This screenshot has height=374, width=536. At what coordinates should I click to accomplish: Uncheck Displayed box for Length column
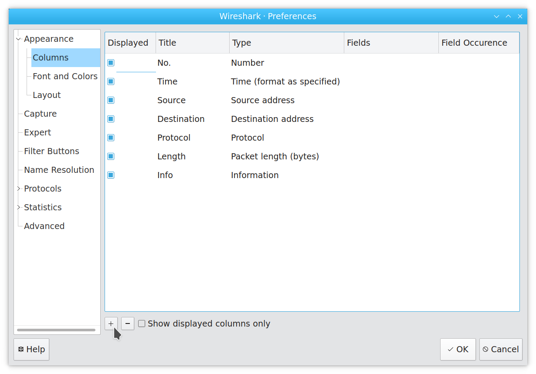click(x=111, y=156)
